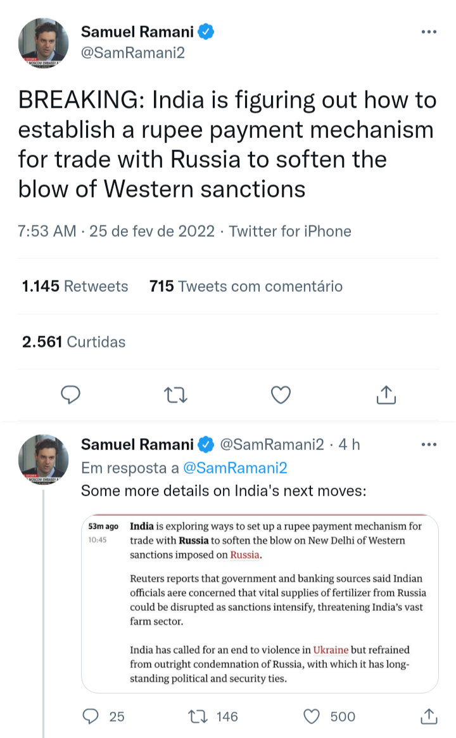The width and height of the screenshot is (456, 738).
Task: Open more options on main tweet
Action: click(429, 32)
